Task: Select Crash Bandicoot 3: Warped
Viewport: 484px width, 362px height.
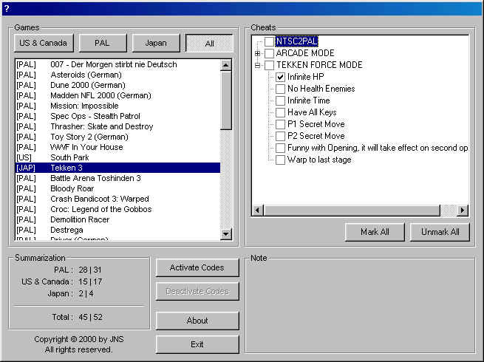Action: (x=117, y=199)
